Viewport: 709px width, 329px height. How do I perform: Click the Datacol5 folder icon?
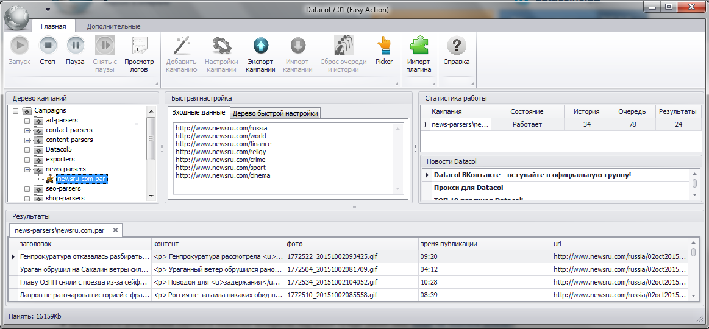40,150
